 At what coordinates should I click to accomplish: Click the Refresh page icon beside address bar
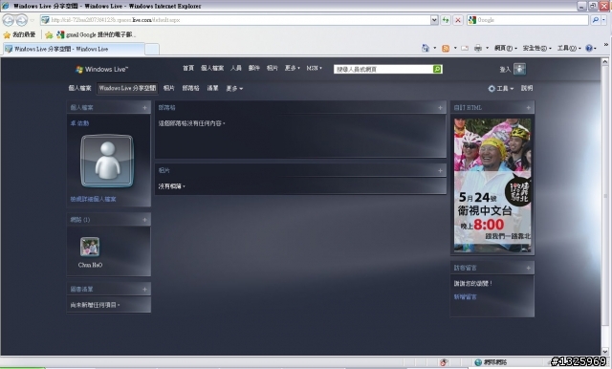point(446,20)
